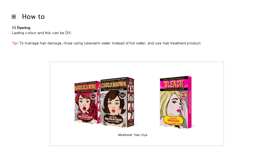Select the '1) Dyeing' subheading

21,28
